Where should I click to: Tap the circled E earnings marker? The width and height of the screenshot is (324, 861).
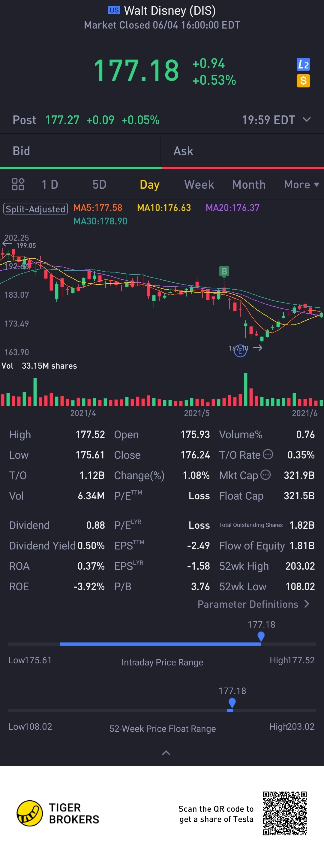[240, 351]
